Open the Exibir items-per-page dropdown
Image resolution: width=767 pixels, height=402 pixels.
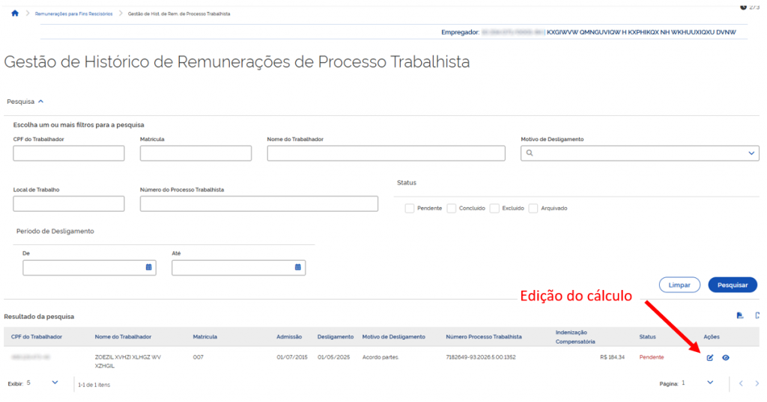point(55,383)
